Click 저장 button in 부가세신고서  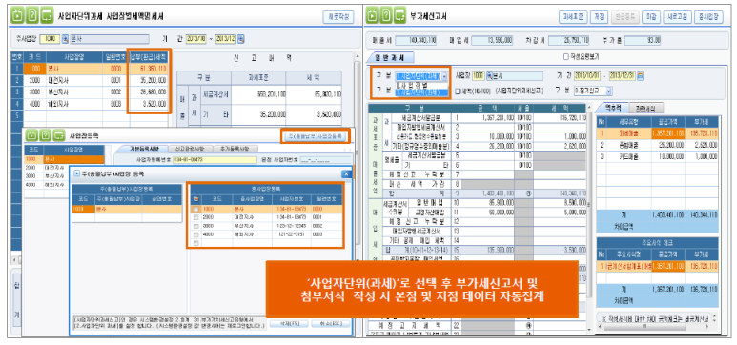[600, 16]
